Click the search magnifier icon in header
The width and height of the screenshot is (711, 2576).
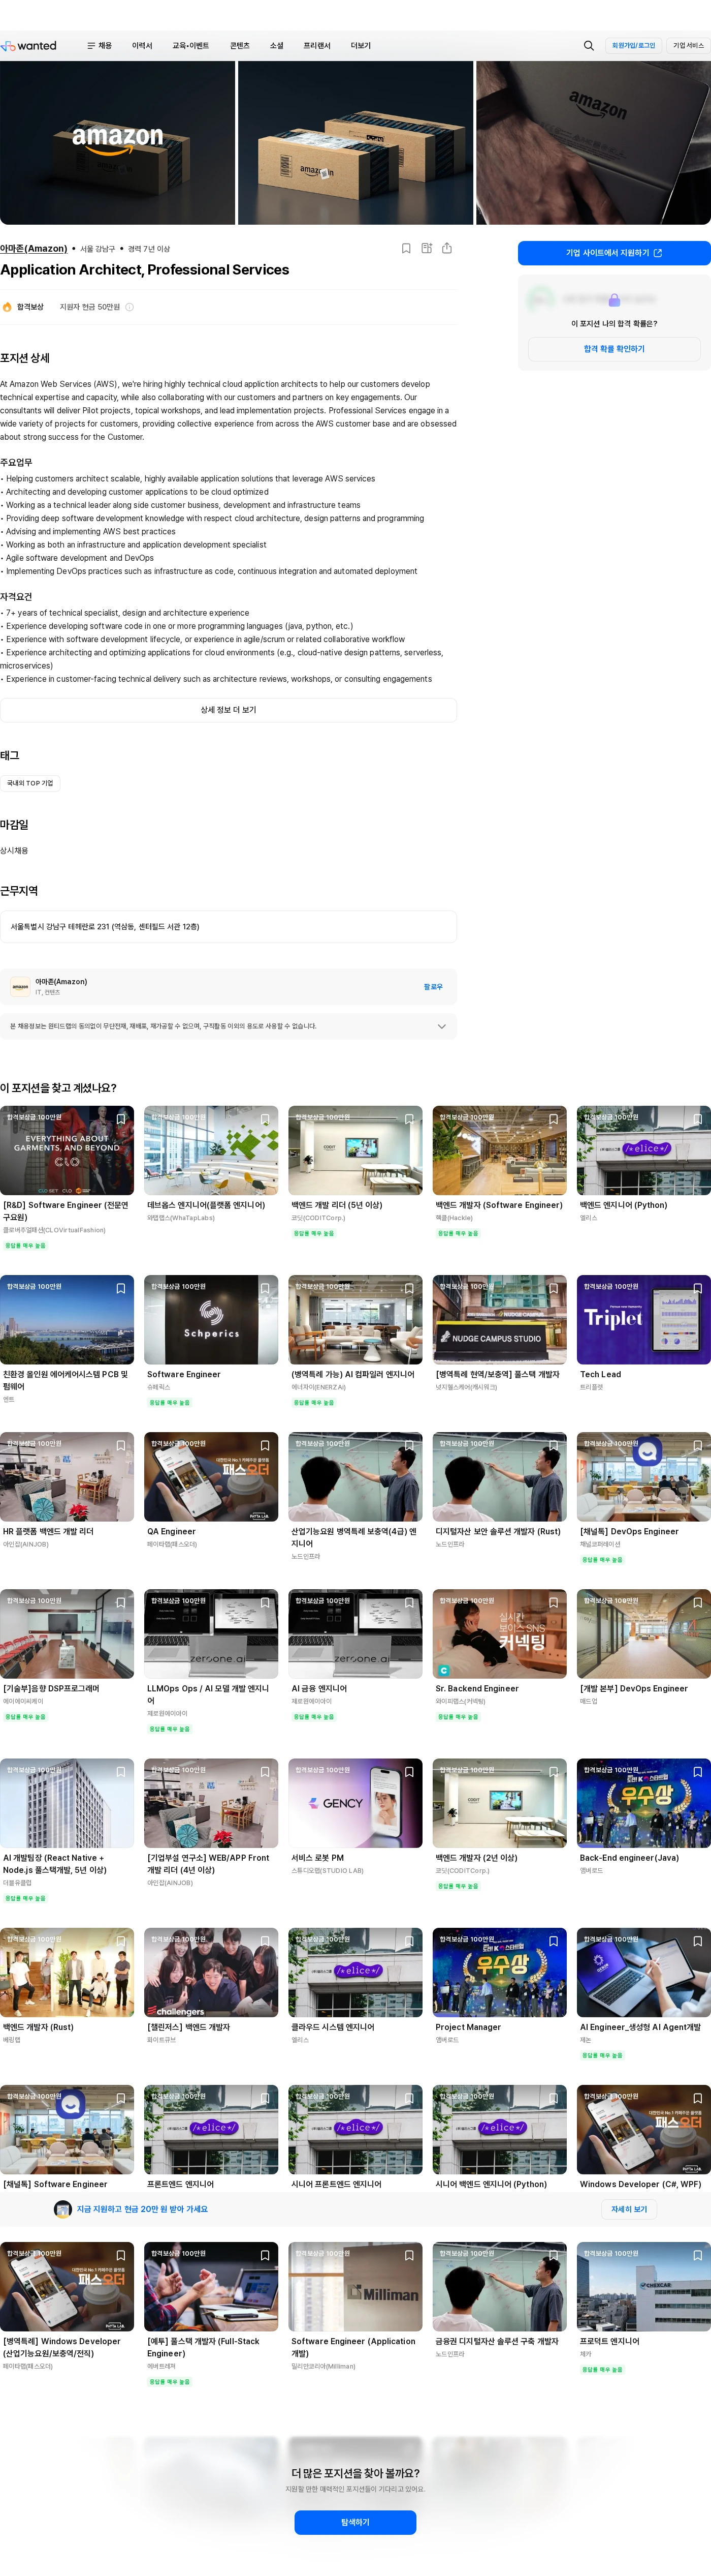pos(588,46)
